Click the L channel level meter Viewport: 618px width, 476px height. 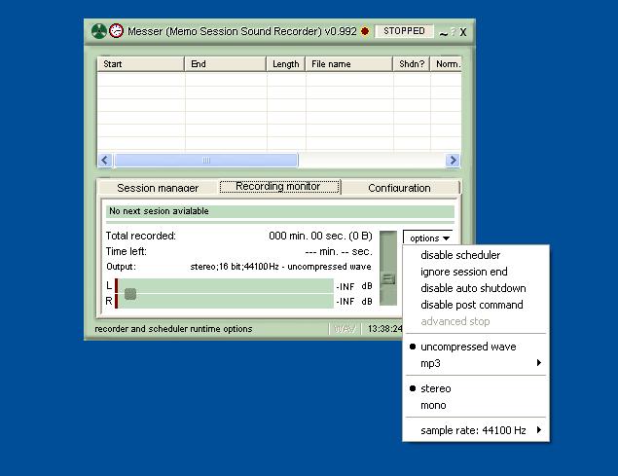[x=226, y=286]
